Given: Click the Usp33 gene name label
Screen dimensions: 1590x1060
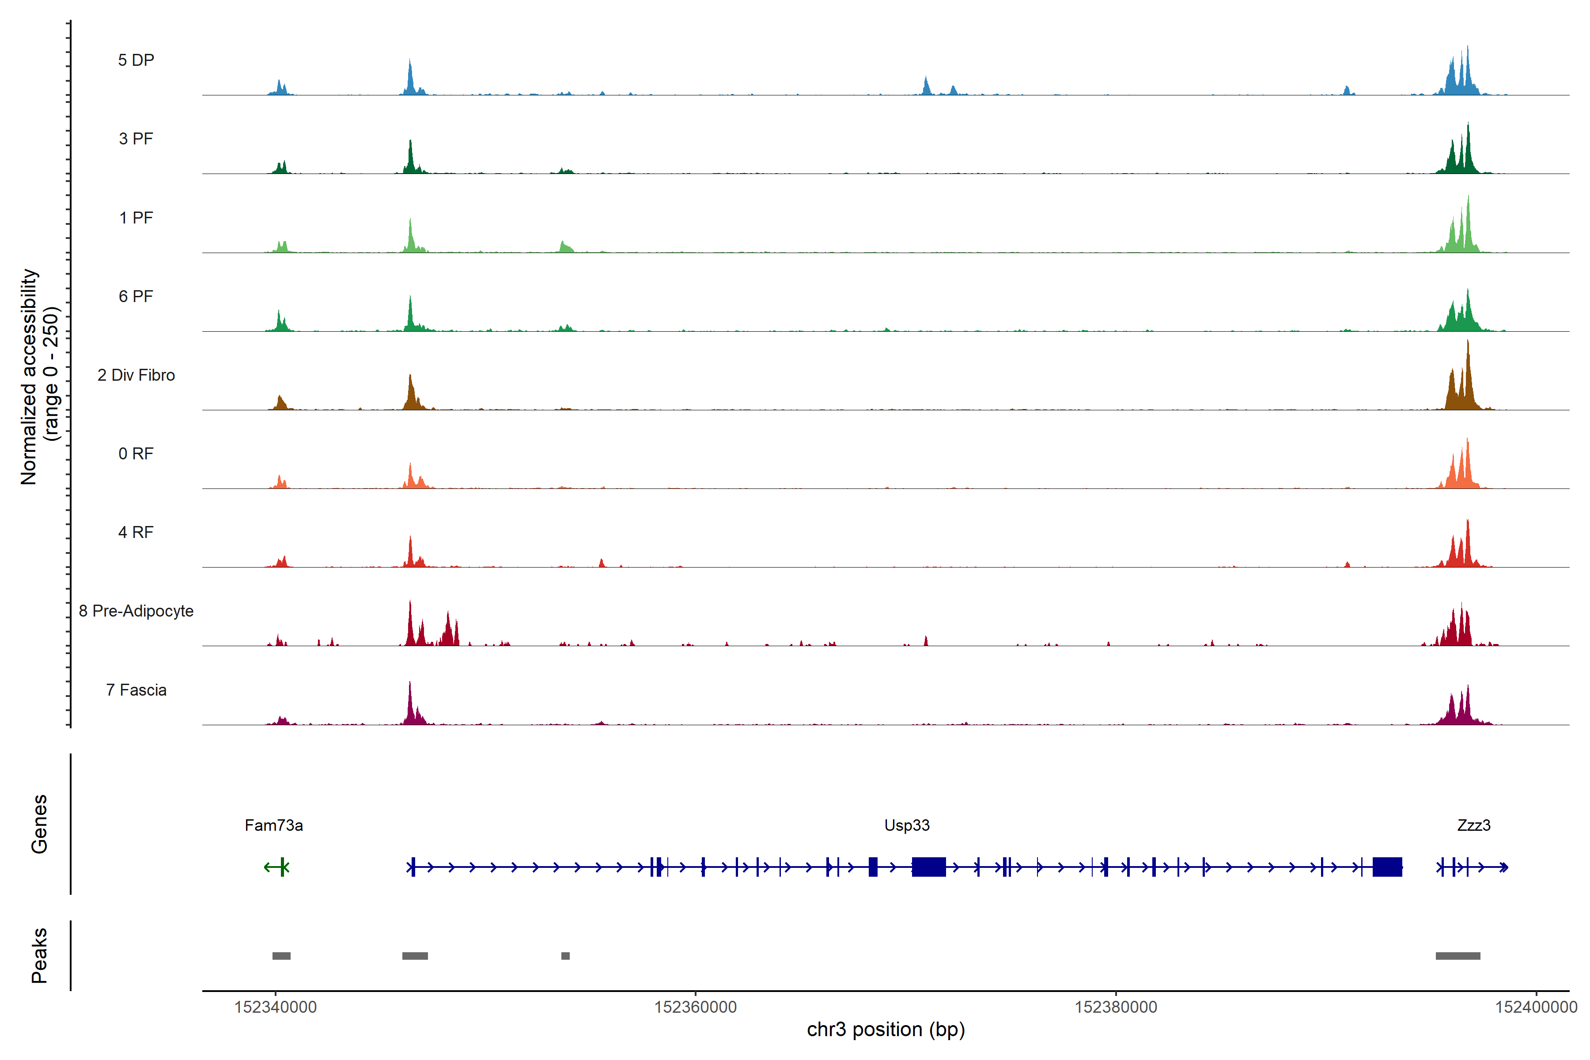Looking at the screenshot, I should [x=907, y=825].
